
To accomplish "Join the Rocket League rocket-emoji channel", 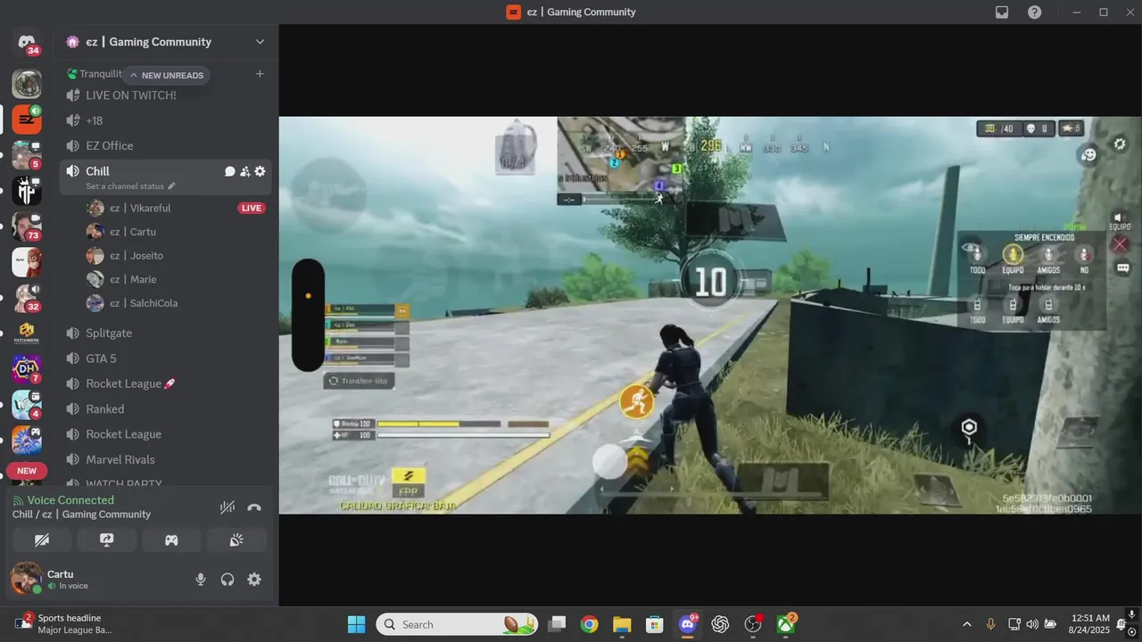I will tap(166, 383).
